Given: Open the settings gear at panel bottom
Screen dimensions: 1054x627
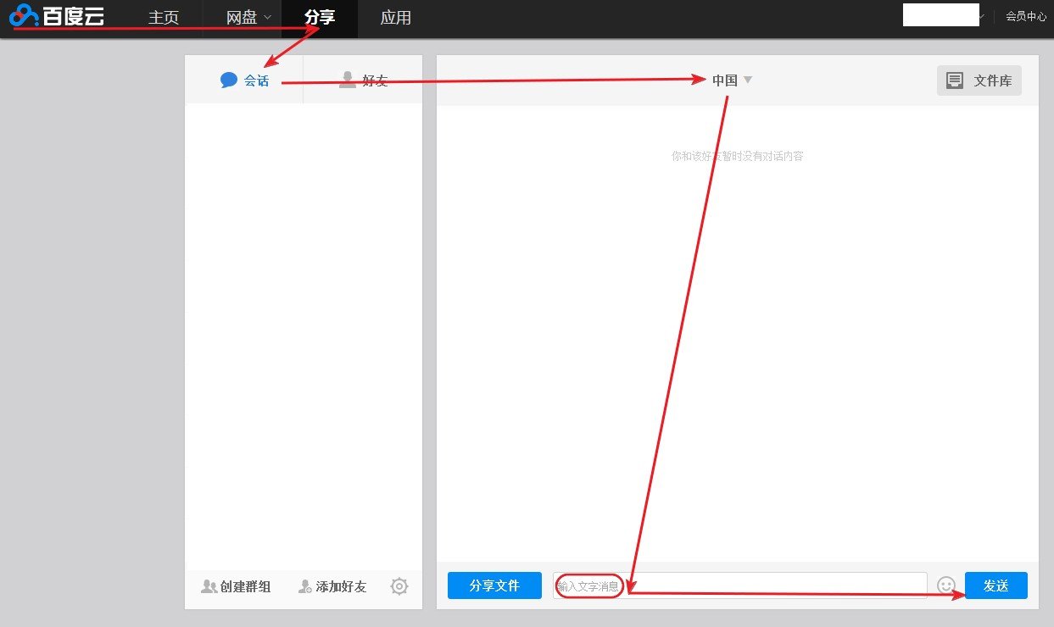Looking at the screenshot, I should coord(399,585).
